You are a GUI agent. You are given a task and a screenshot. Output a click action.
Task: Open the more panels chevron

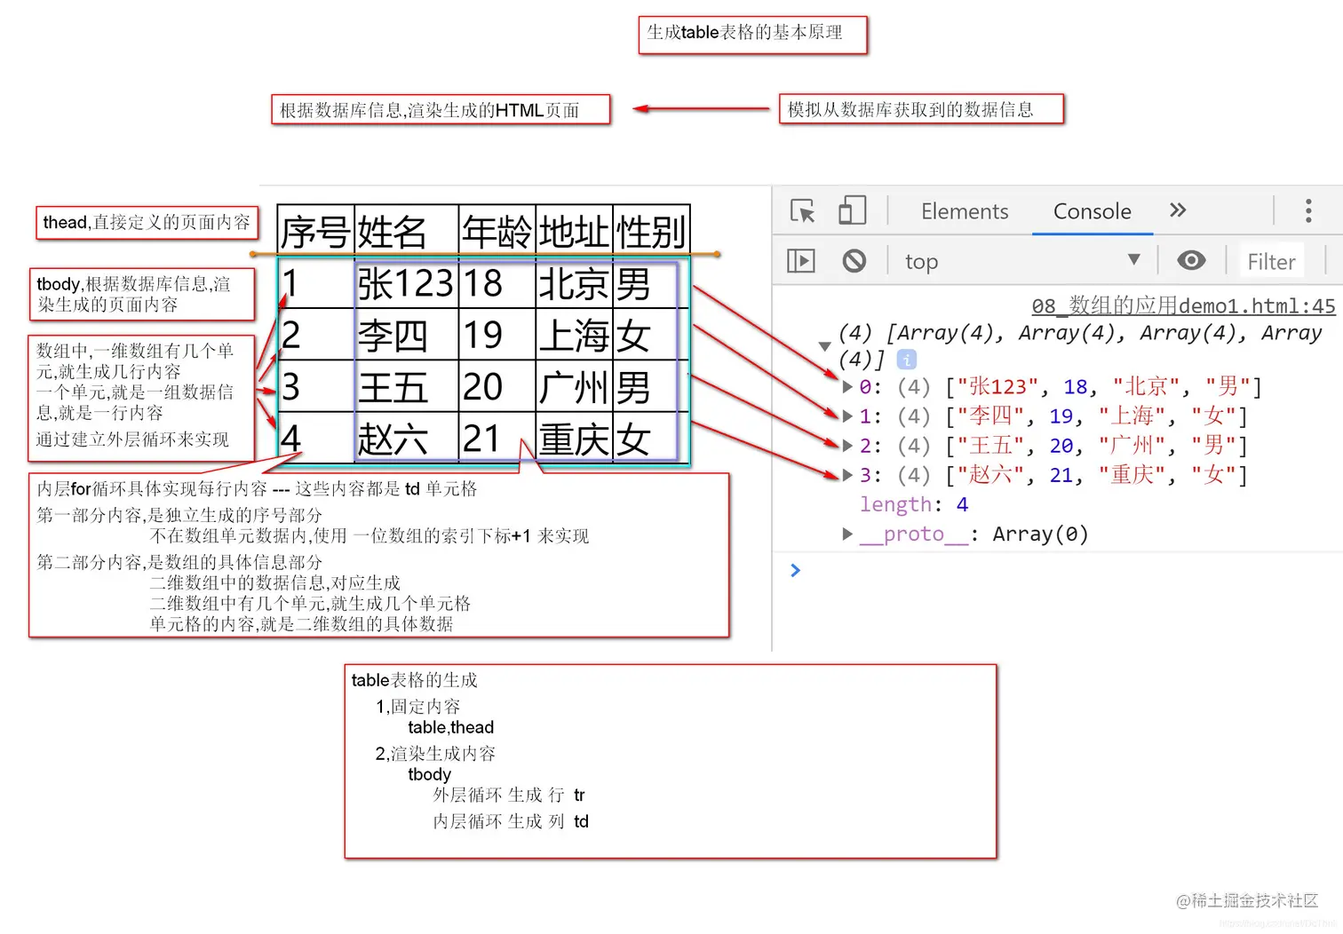click(x=1177, y=210)
